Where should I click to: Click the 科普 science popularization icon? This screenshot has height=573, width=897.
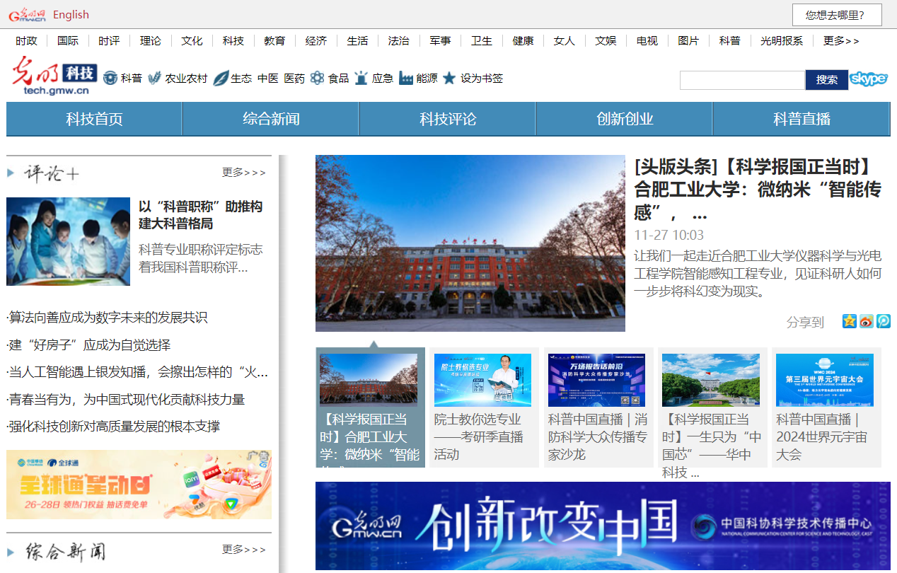pyautogui.click(x=110, y=78)
